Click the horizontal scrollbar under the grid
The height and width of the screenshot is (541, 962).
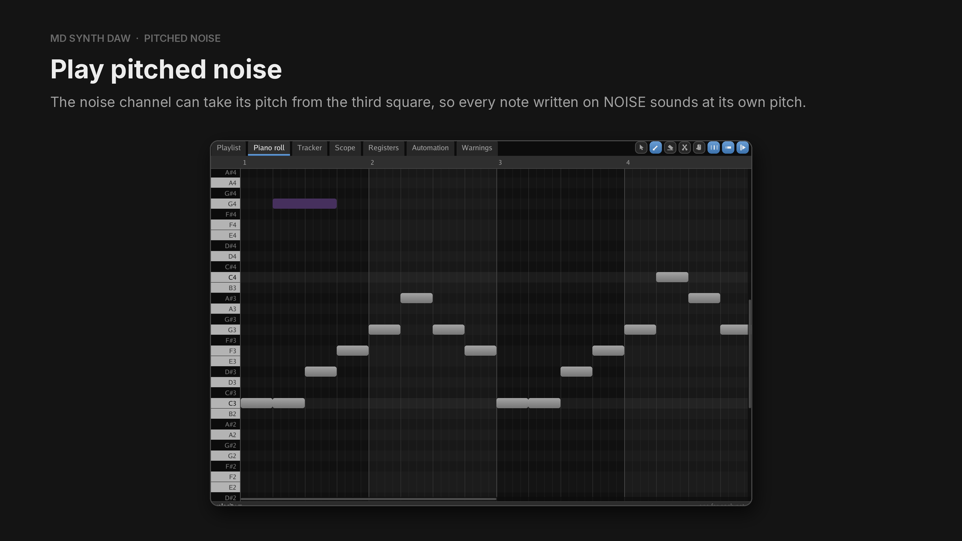pos(369,499)
